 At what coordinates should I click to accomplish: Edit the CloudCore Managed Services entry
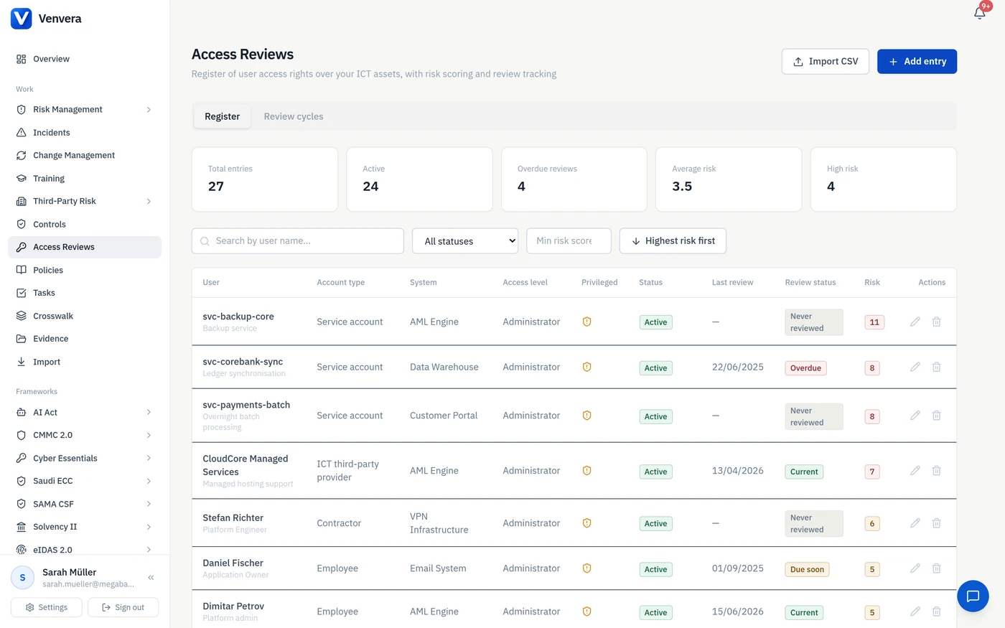point(915,471)
